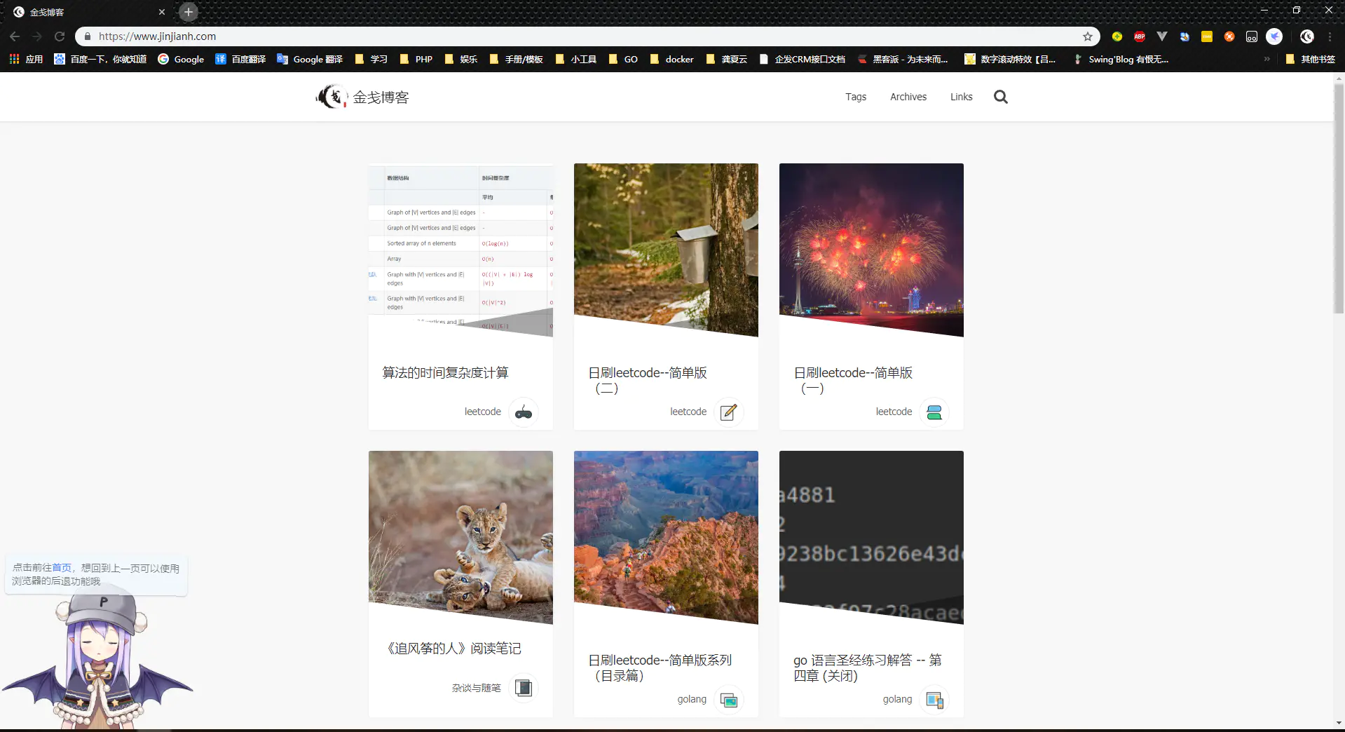Image resolution: width=1345 pixels, height=732 pixels.
Task: Click the 杂谈与随笔 category label
Action: point(477,688)
